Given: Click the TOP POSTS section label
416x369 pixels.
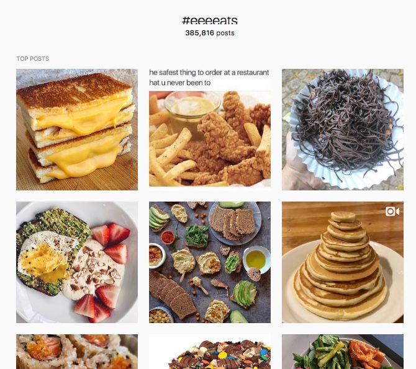Looking at the screenshot, I should tap(33, 58).
